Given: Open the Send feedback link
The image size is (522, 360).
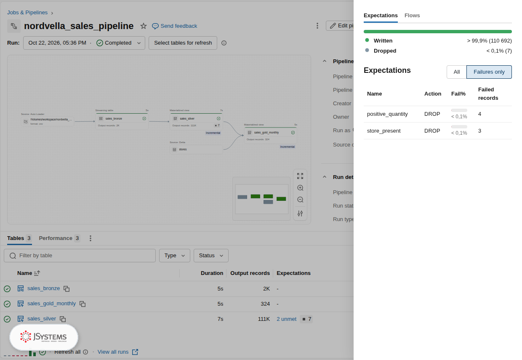Looking at the screenshot, I should tap(174, 26).
